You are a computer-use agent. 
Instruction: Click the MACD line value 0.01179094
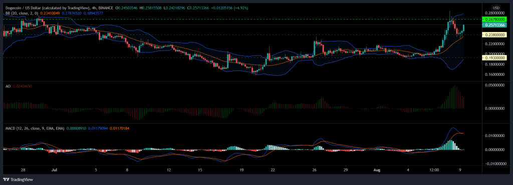click(98, 128)
